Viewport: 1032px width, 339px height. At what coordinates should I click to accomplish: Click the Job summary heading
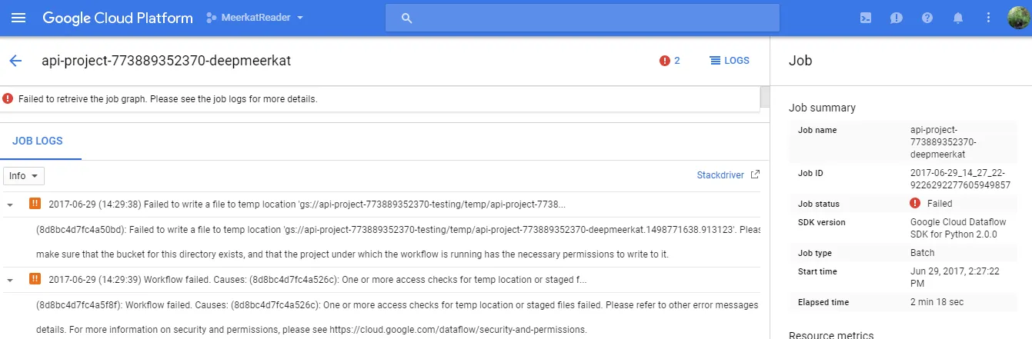click(x=822, y=108)
